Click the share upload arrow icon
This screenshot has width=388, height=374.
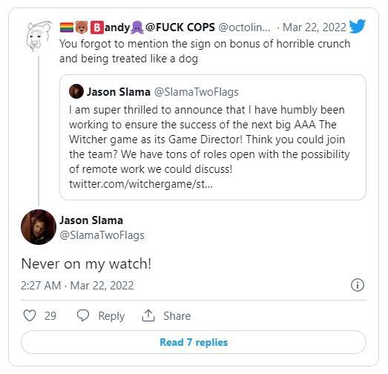pos(148,315)
